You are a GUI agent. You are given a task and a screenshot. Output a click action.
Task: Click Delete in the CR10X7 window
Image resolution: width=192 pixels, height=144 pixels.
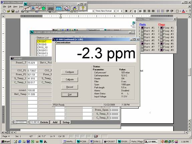click(44, 122)
